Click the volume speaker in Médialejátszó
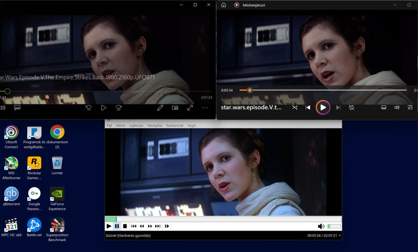This screenshot has width=418, height=252. [397, 107]
